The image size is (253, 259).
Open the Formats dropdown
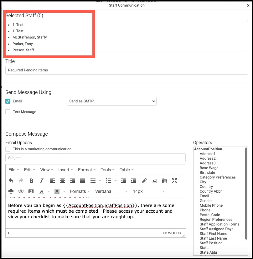80,191
